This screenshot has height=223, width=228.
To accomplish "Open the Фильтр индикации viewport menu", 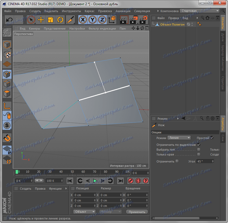I will pyautogui.click(x=102, y=29).
